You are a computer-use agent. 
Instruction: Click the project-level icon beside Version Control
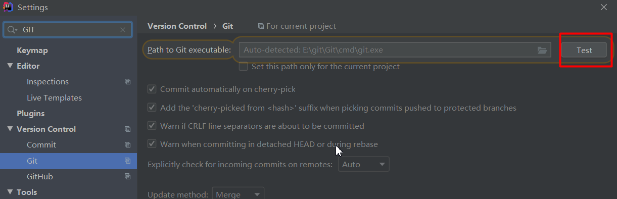(127, 129)
